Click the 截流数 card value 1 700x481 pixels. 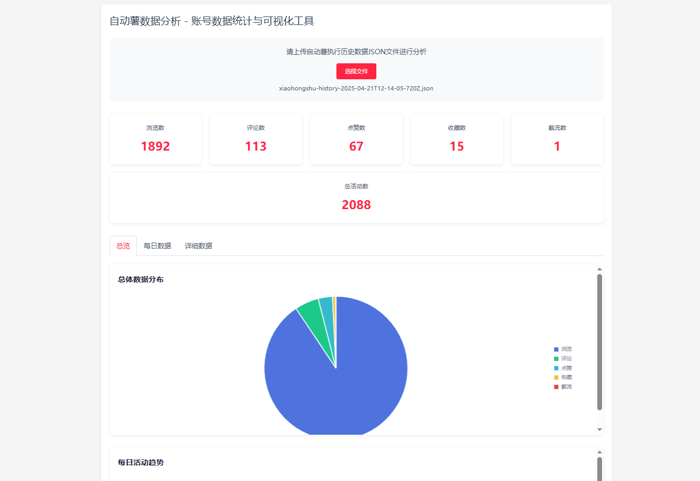point(557,146)
